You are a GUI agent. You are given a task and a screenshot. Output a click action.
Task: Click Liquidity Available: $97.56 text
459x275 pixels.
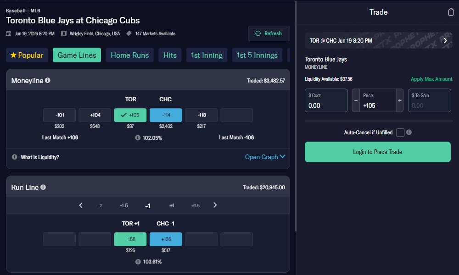[x=329, y=79]
